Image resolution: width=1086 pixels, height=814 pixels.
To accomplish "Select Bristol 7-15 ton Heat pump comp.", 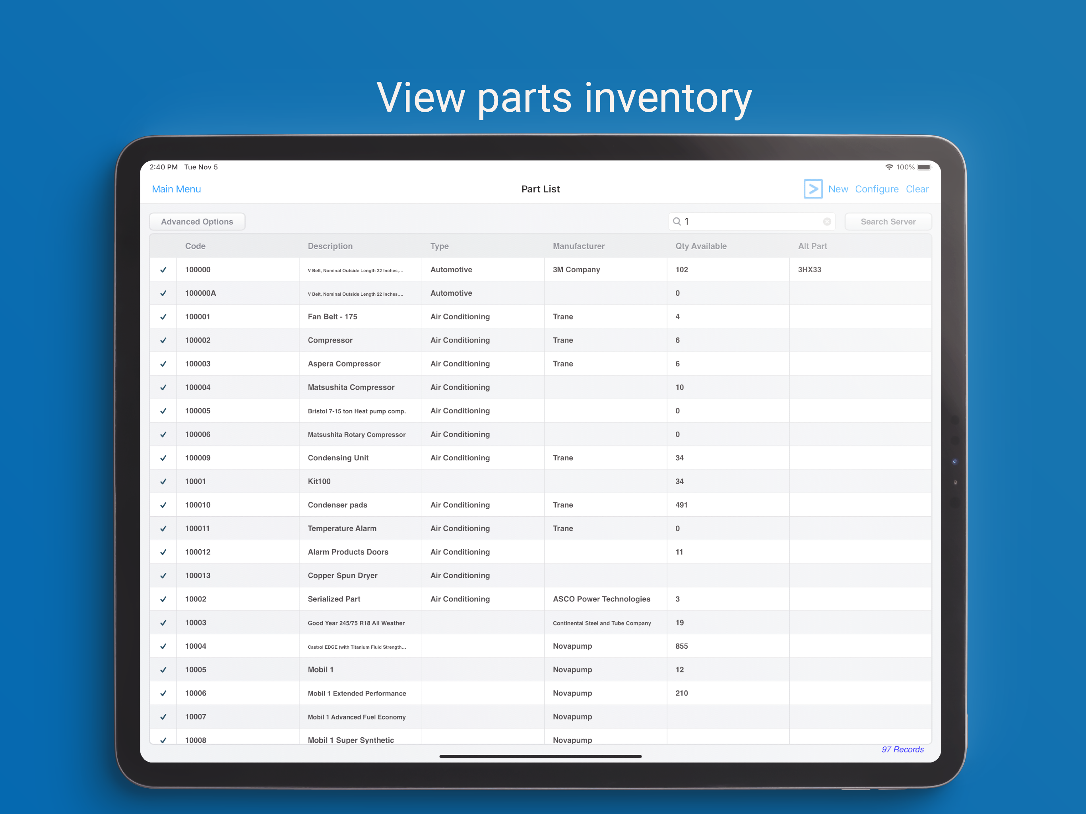I will (x=357, y=411).
